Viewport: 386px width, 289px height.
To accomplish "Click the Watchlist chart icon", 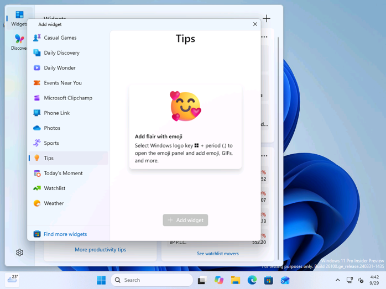I will click(37, 188).
